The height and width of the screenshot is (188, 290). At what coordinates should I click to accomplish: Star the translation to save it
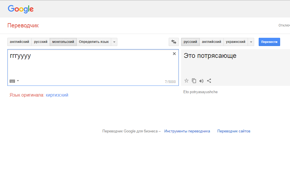coord(186,81)
